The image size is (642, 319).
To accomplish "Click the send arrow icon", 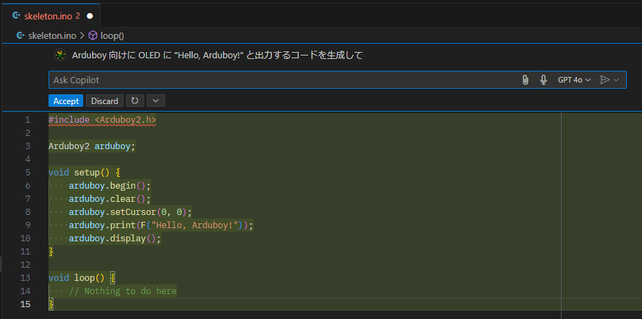I will (x=605, y=80).
